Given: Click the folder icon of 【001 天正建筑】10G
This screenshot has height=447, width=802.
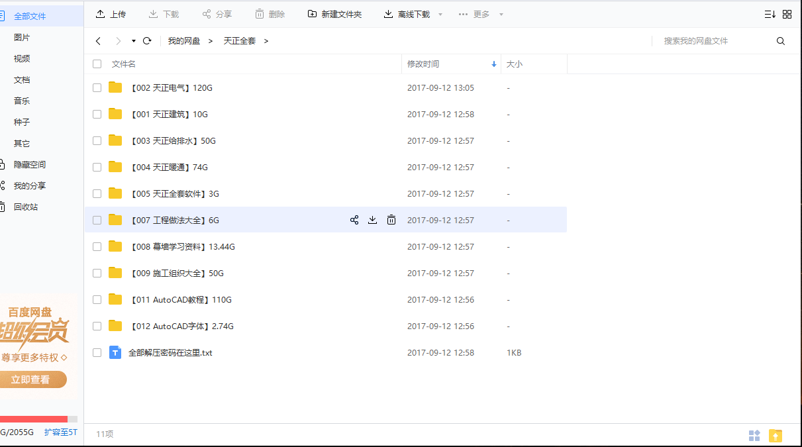Looking at the screenshot, I should (115, 114).
